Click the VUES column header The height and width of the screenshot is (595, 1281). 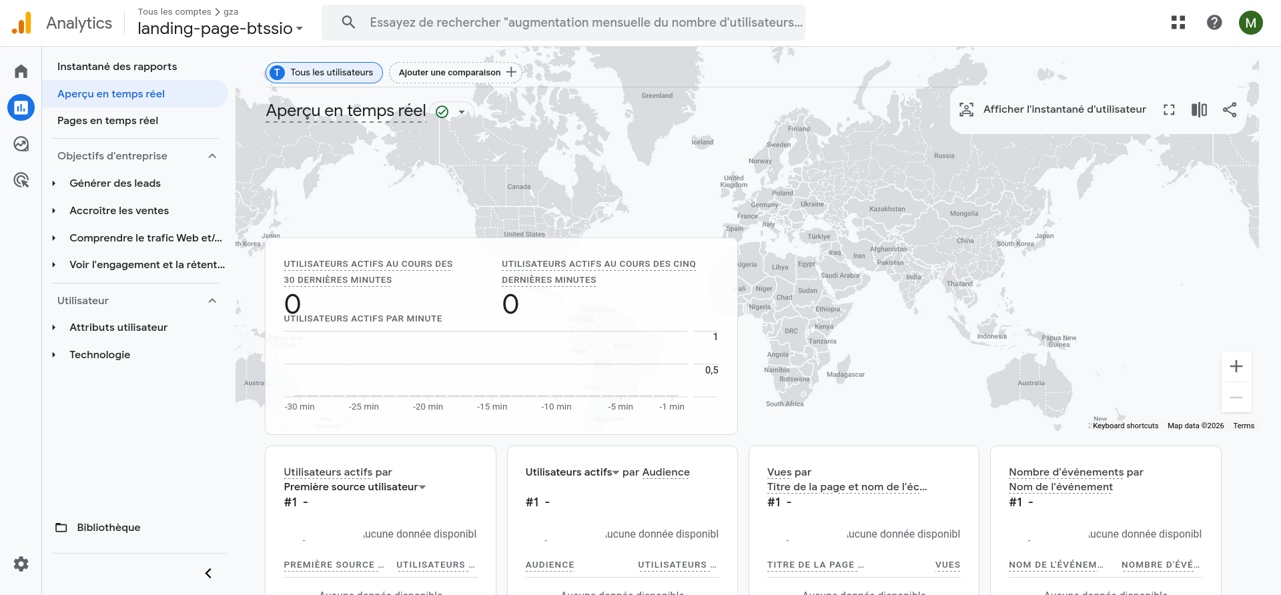(947, 565)
